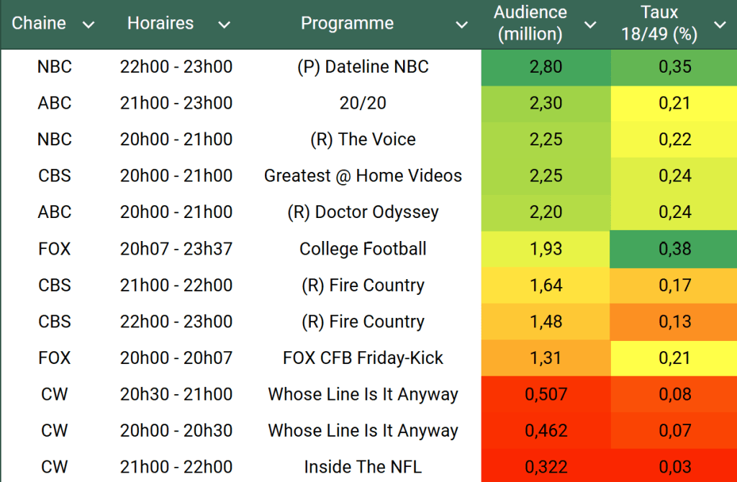Click the dark green 2,80 audience cell
The width and height of the screenshot is (737, 482).
546,67
